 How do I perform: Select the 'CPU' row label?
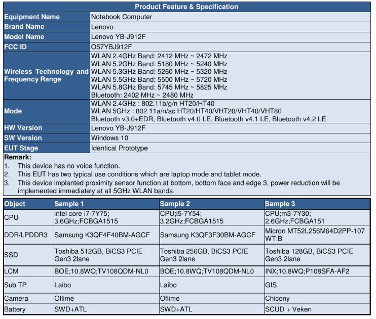(x=29, y=217)
